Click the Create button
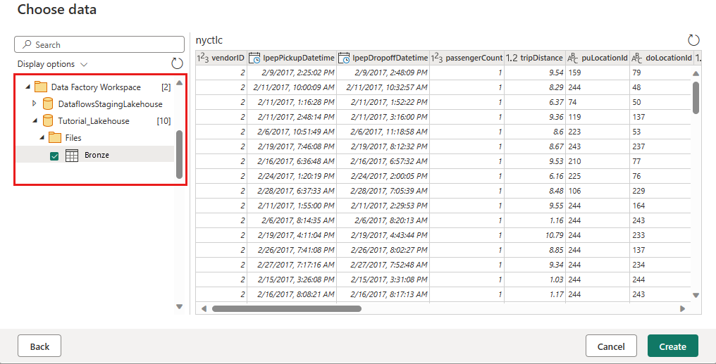The height and width of the screenshot is (364, 716). tap(672, 346)
